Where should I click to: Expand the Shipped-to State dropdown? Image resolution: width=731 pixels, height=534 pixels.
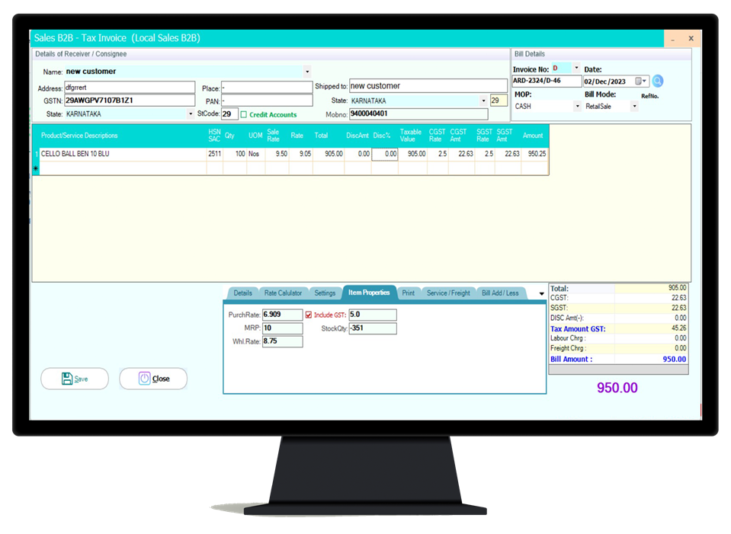(483, 101)
